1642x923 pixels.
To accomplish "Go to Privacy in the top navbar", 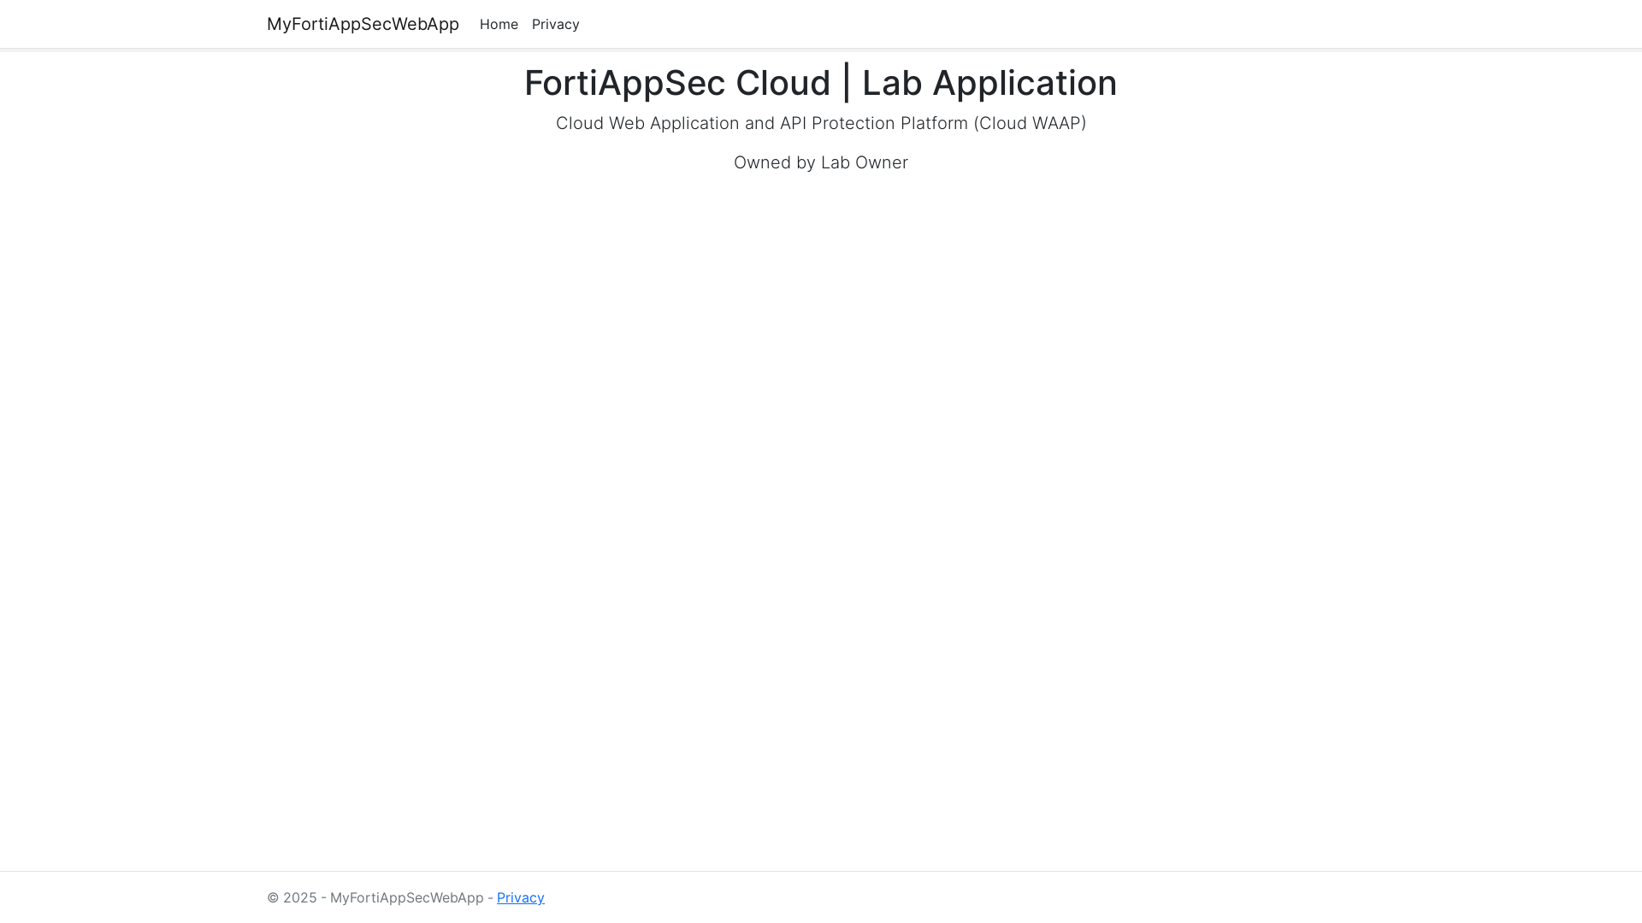I will tap(555, 25).
